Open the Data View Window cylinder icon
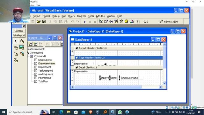The height and width of the screenshot is (115, 204). [127, 21]
